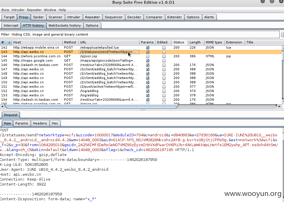Screen dimensions: 284x202
Task: Switch to the Repeater tool tab
Action: [93, 17]
